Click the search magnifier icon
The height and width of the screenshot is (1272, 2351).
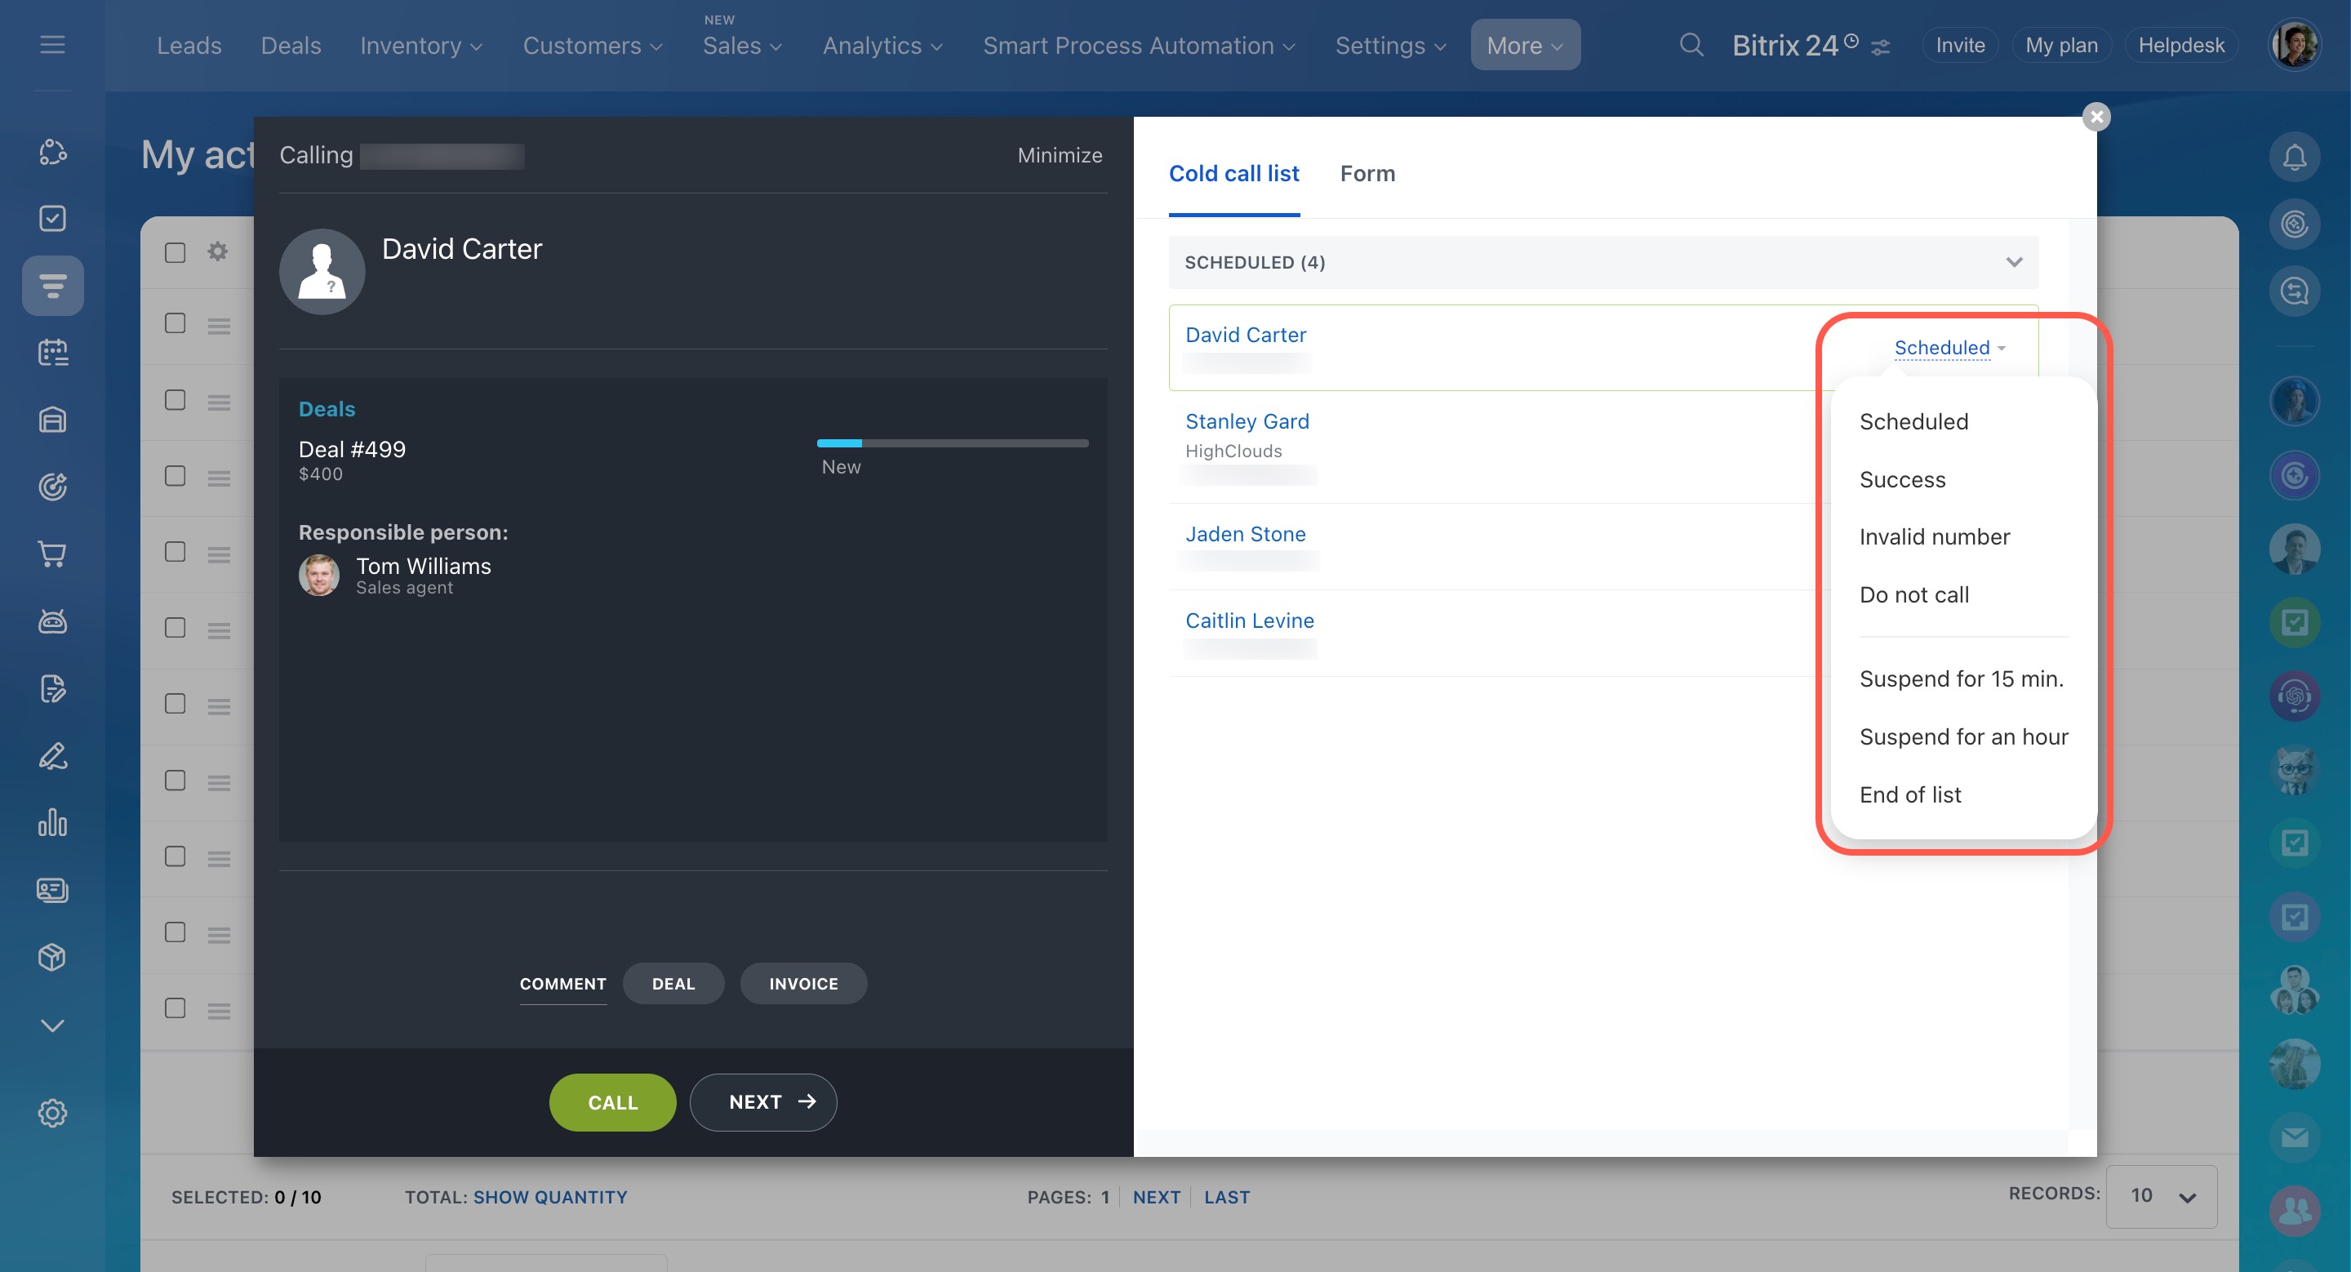(1691, 45)
